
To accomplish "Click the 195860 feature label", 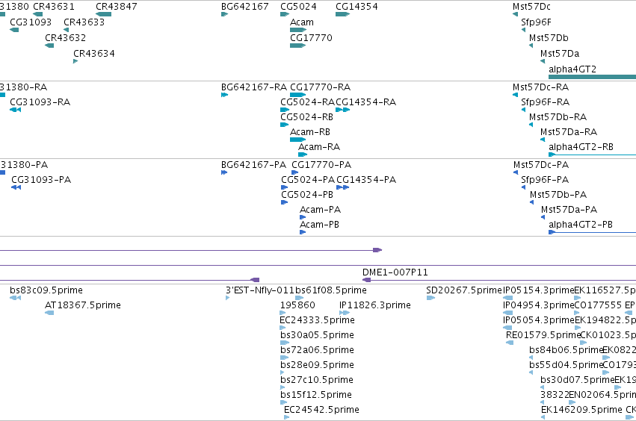I will coord(297,305).
